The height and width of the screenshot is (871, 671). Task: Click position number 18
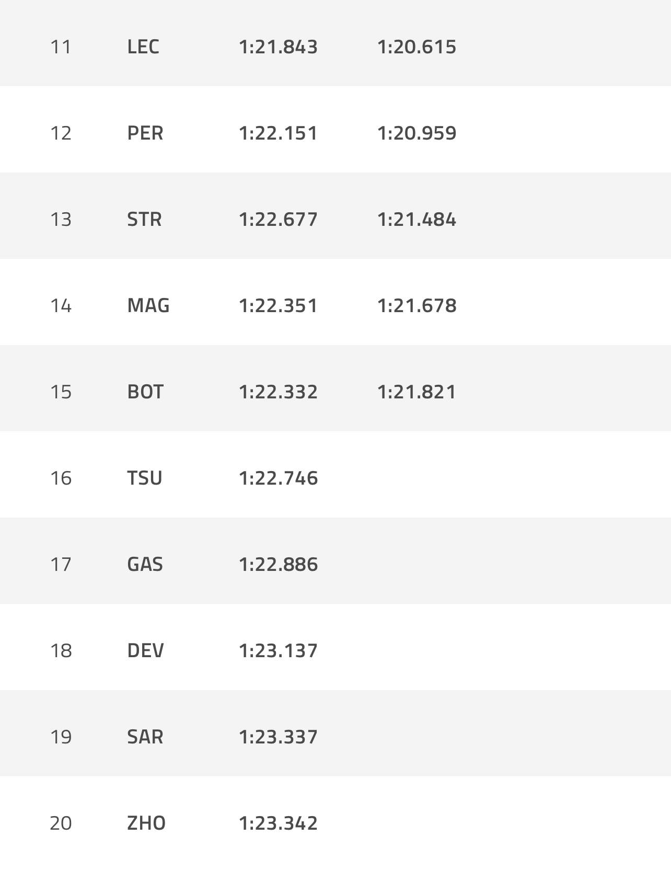point(61,650)
